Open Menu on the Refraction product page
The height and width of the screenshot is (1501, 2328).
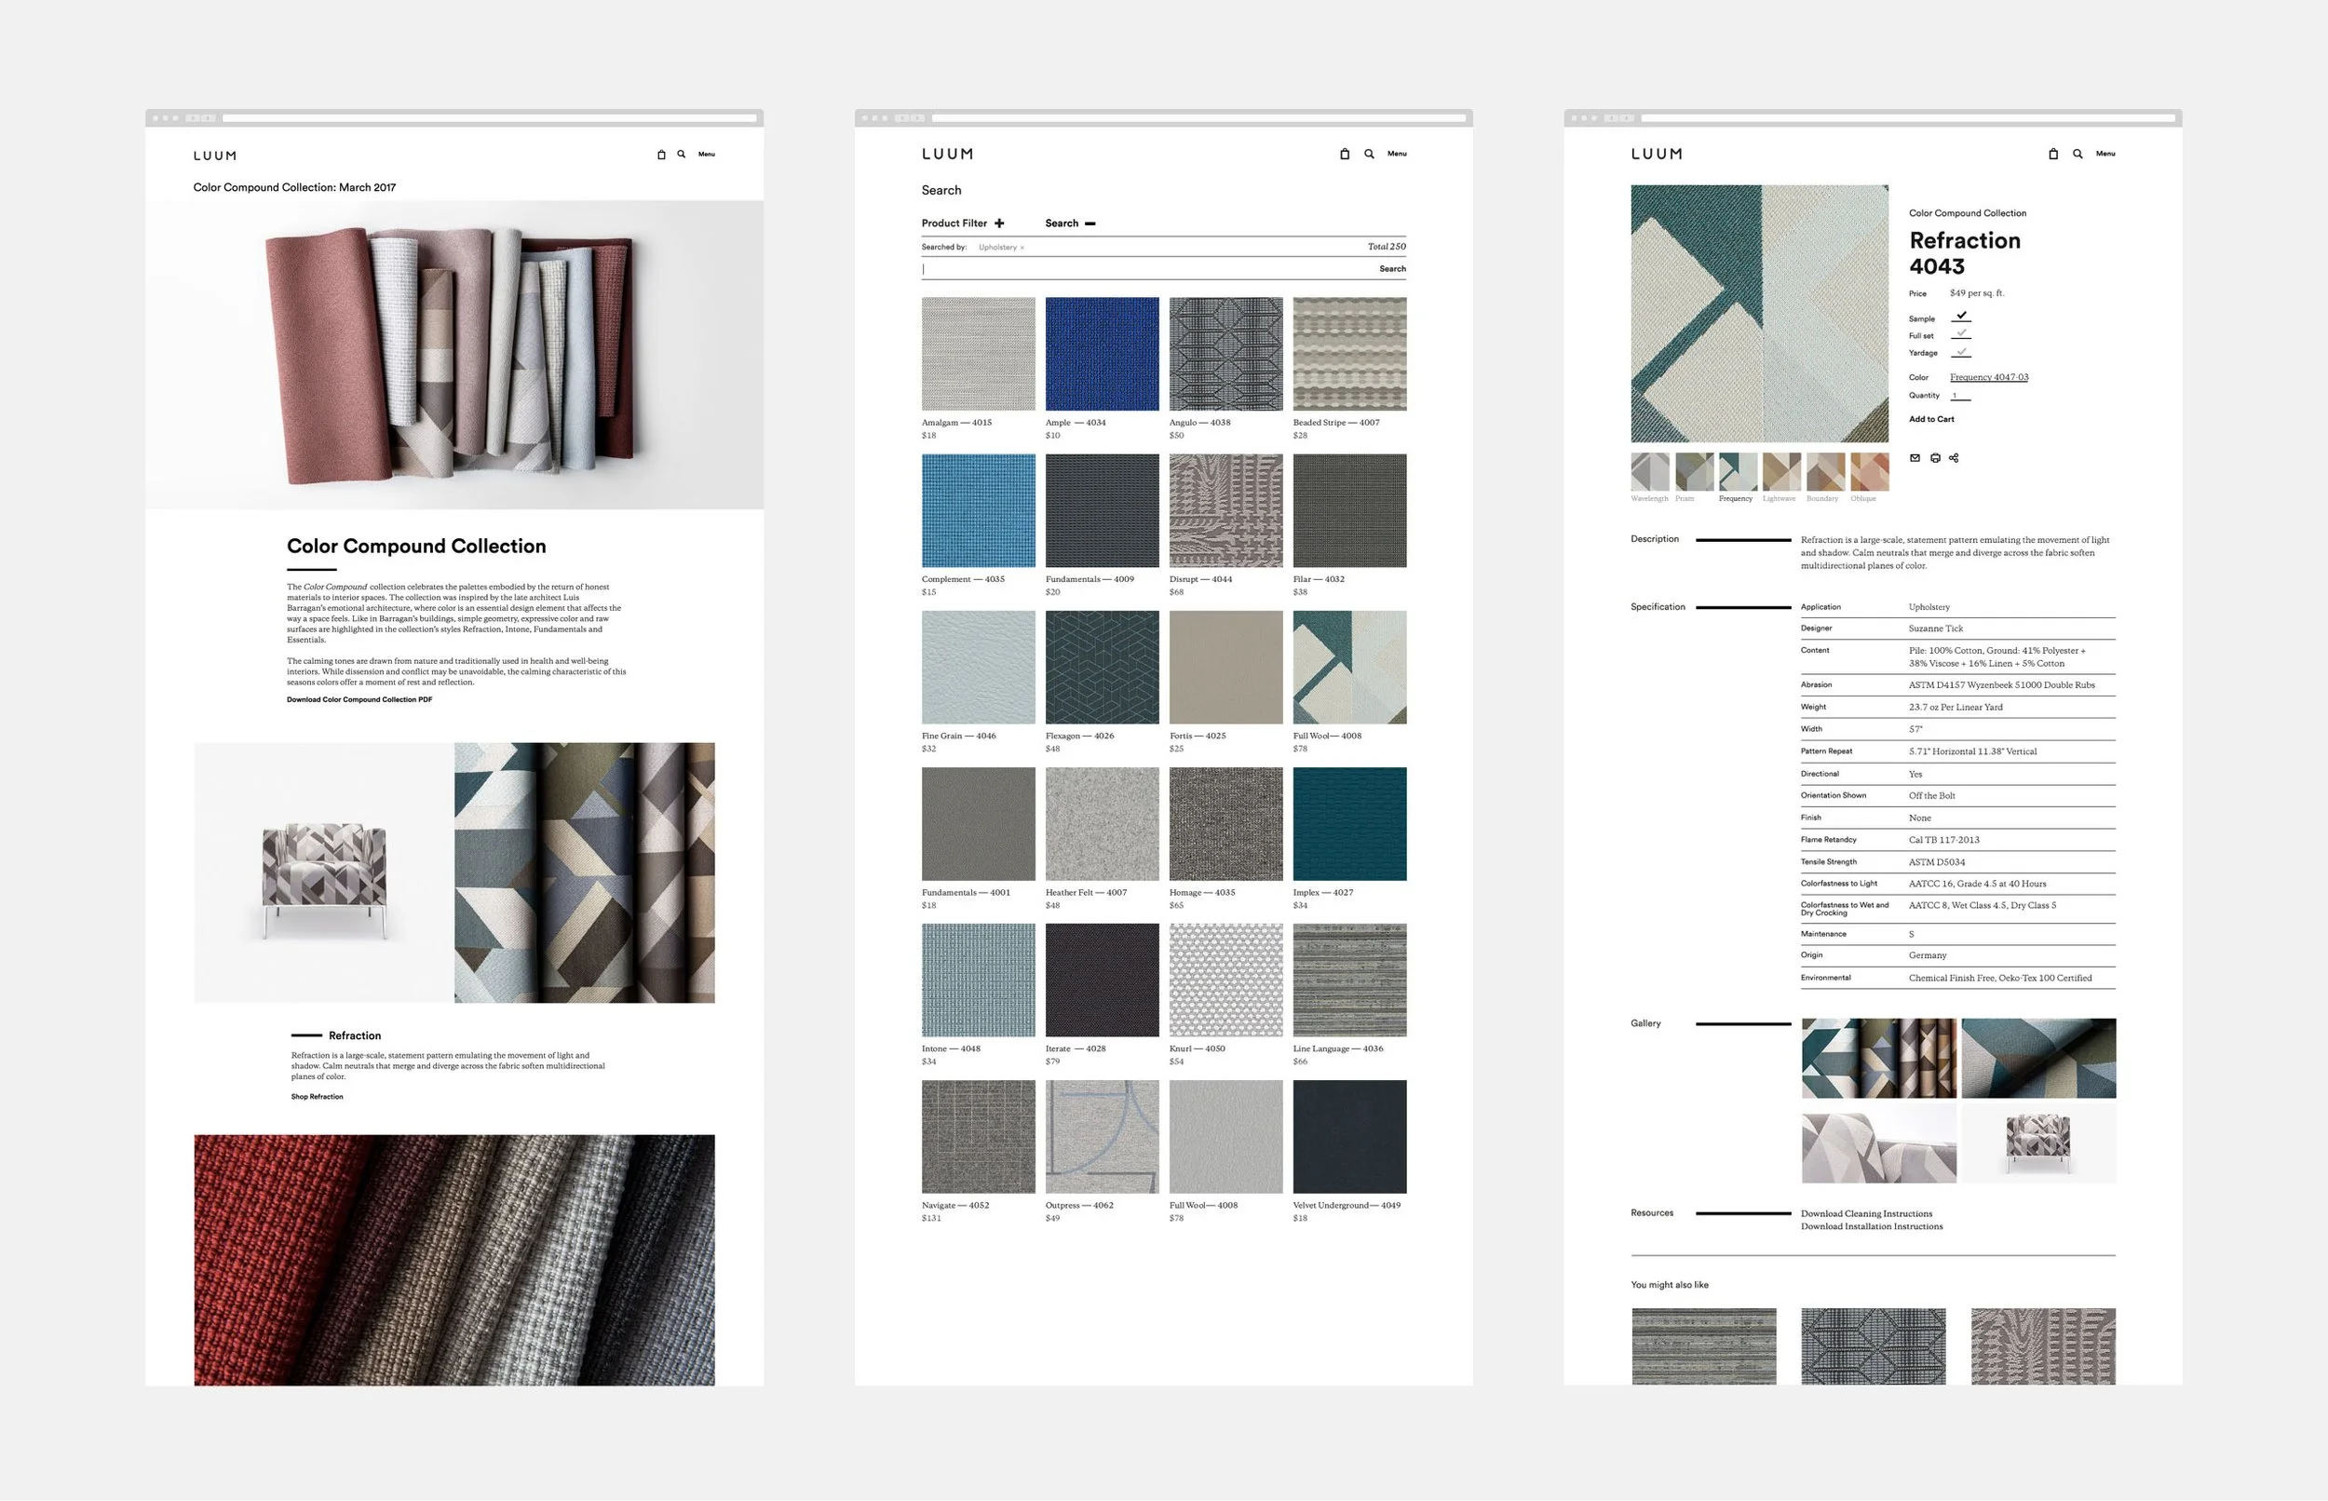2105,154
